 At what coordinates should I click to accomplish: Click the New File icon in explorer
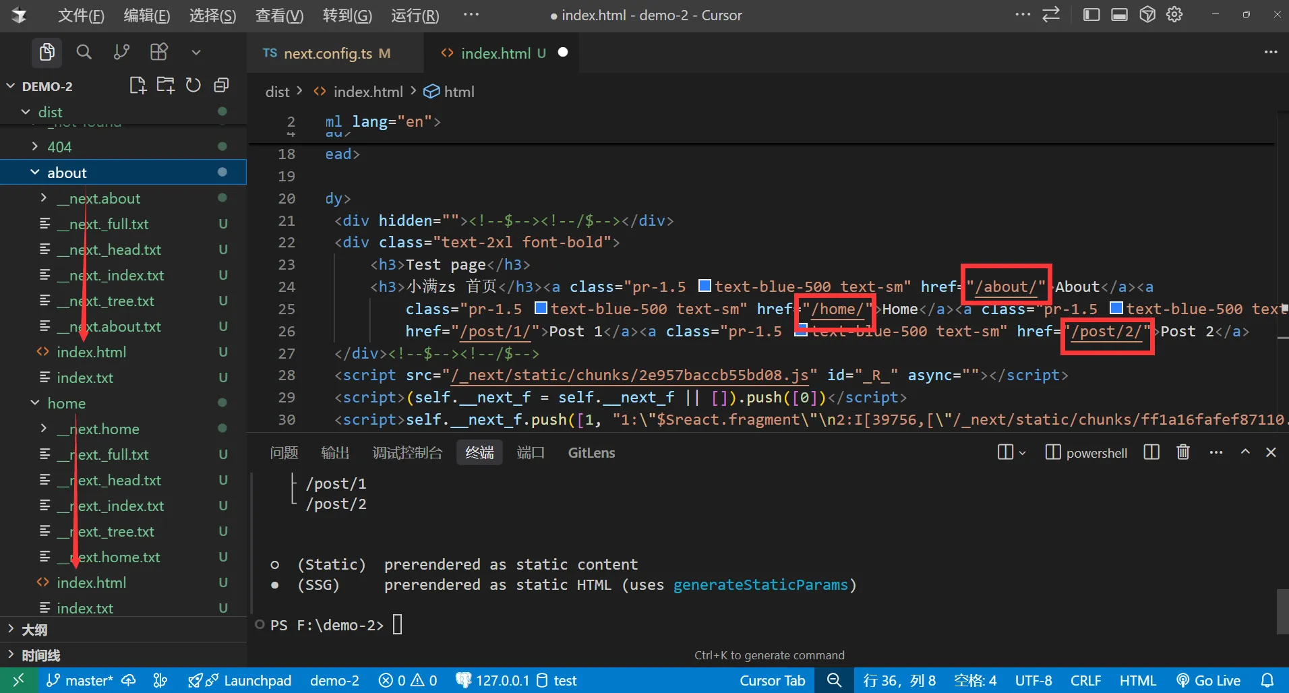(138, 85)
